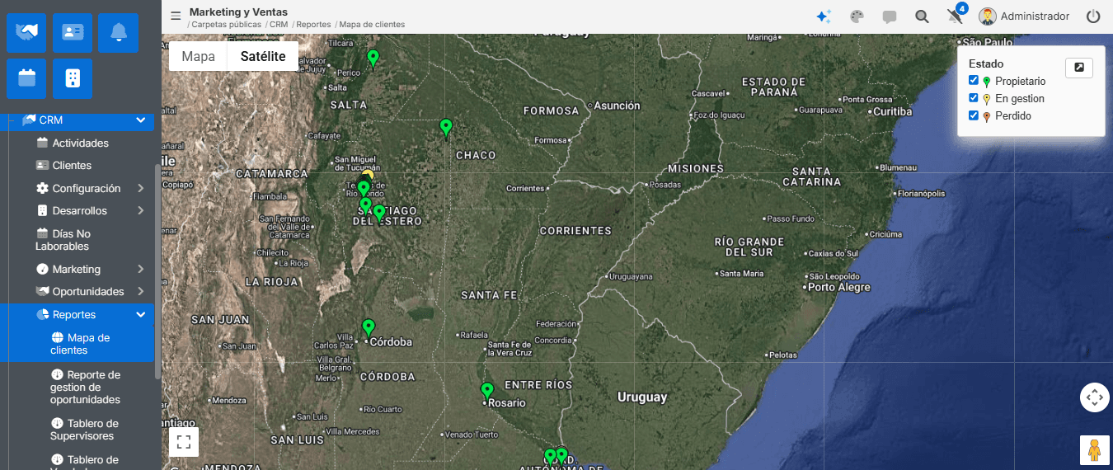Open muted notifications bell with badge 4

956,16
